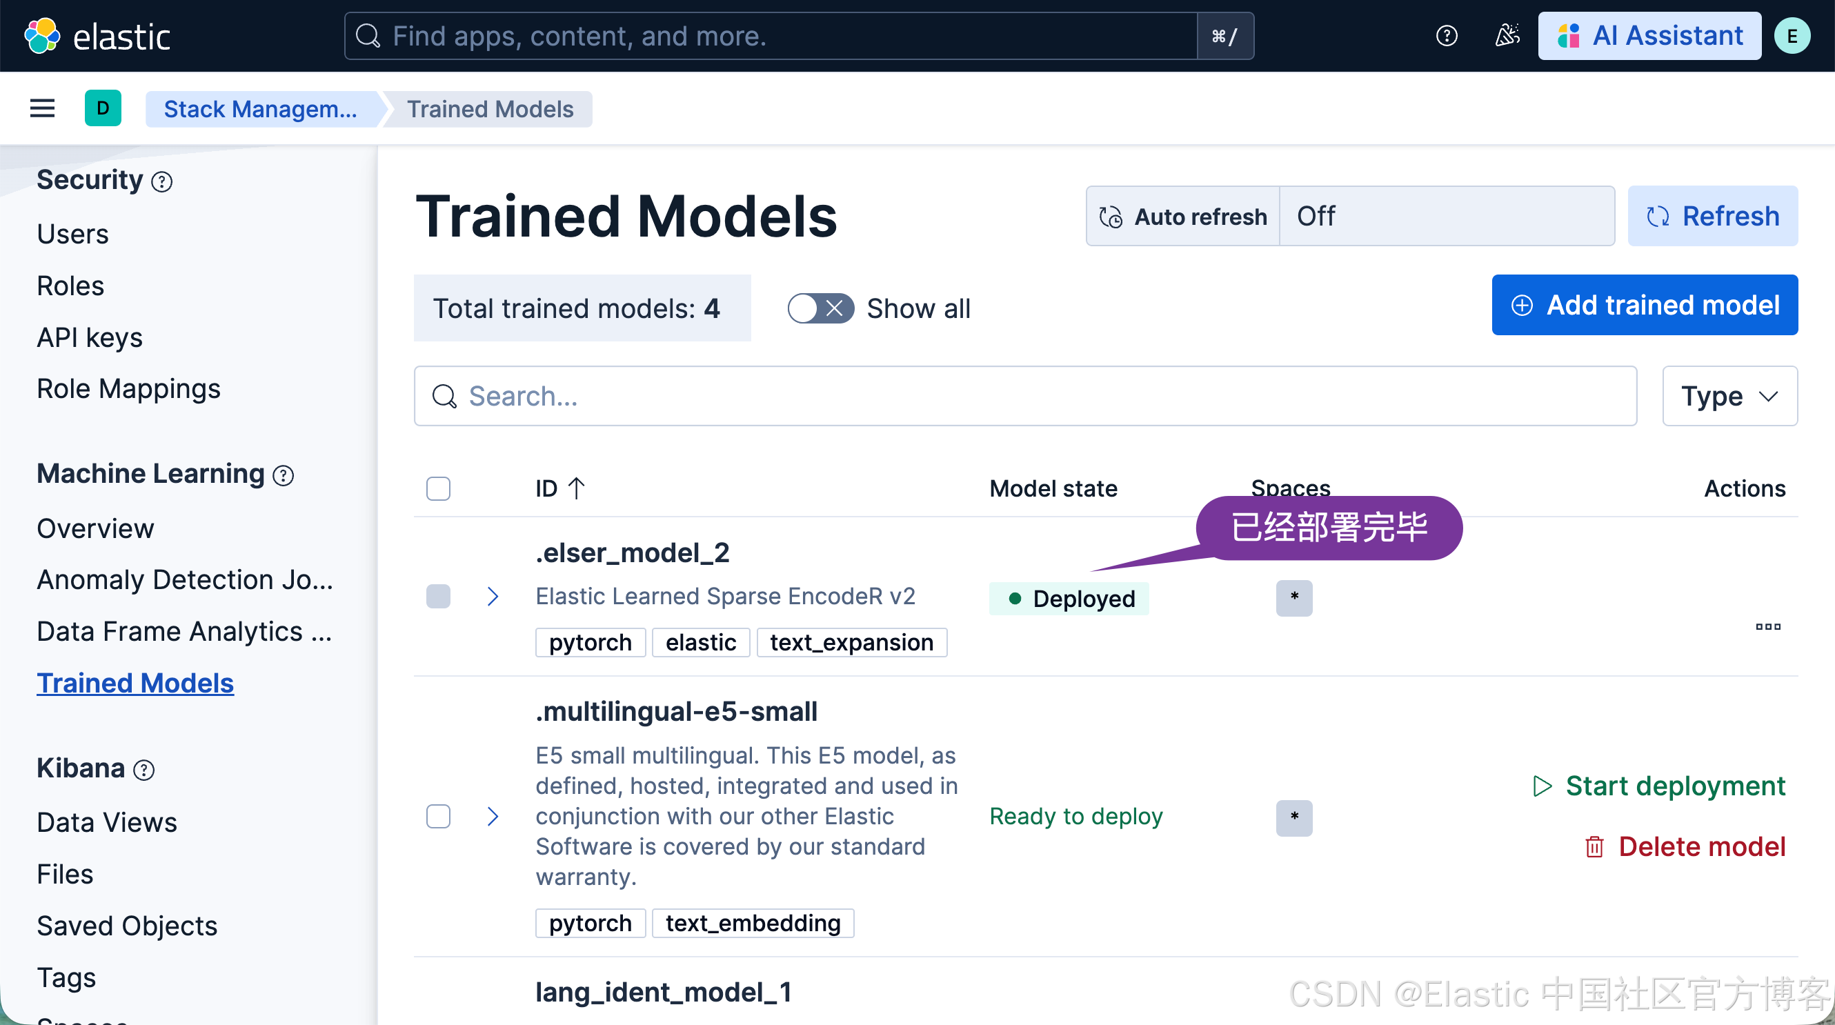Open the help menu icon
The height and width of the screenshot is (1025, 1835).
click(1446, 36)
